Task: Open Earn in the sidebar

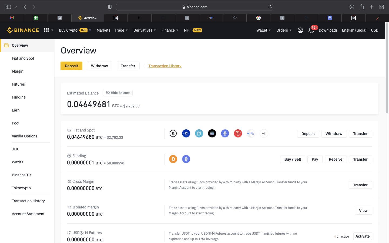Action: [16, 110]
